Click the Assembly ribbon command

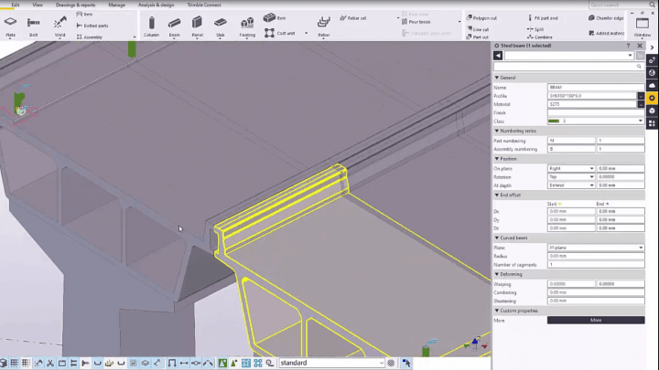[90, 37]
